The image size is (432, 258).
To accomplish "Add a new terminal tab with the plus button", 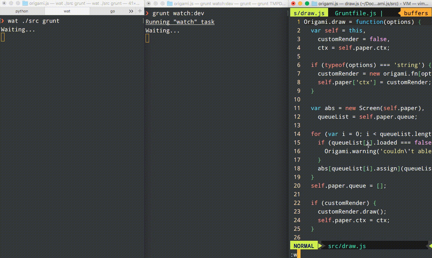I will (140, 11).
